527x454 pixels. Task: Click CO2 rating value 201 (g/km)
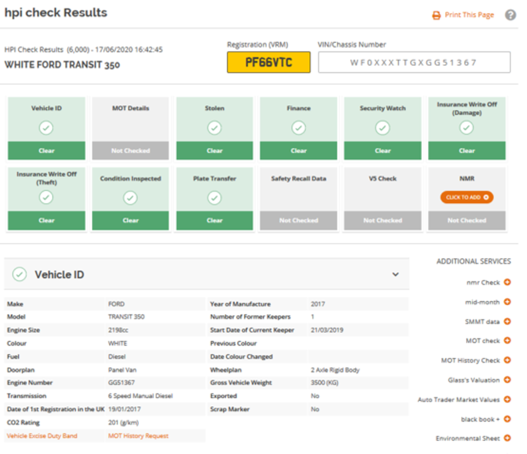coord(123,423)
